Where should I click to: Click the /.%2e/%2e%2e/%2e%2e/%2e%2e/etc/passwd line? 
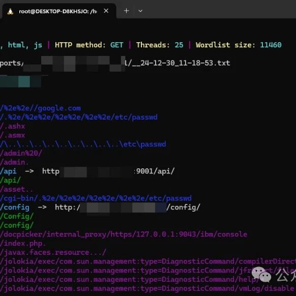(79, 117)
